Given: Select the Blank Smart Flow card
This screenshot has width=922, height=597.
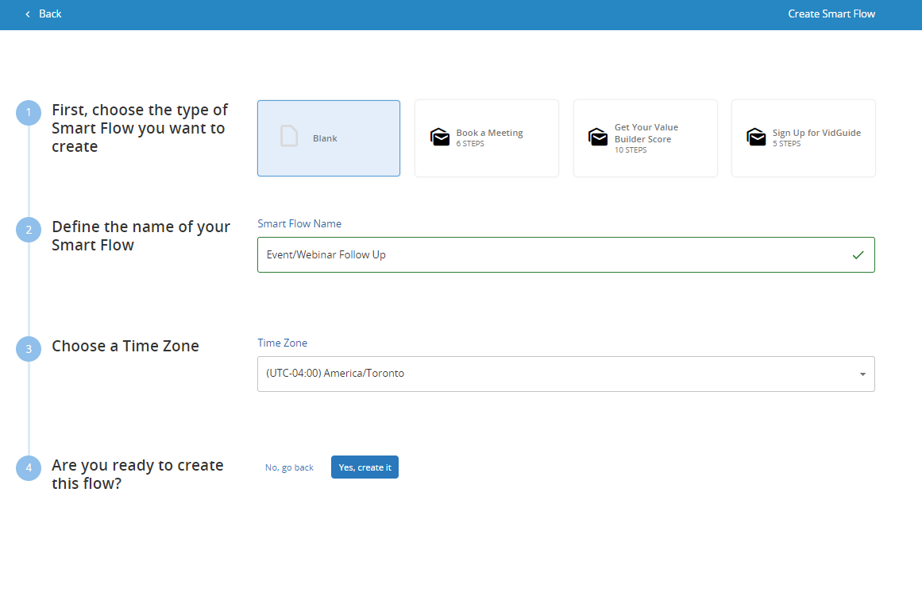Looking at the screenshot, I should coord(328,138).
